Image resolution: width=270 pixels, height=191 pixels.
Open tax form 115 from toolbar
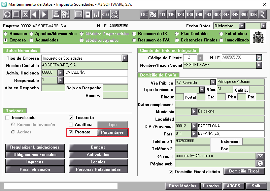pyautogui.click(x=171, y=14)
